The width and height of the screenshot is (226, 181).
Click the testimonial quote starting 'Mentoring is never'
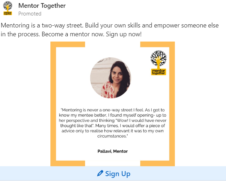(x=112, y=123)
